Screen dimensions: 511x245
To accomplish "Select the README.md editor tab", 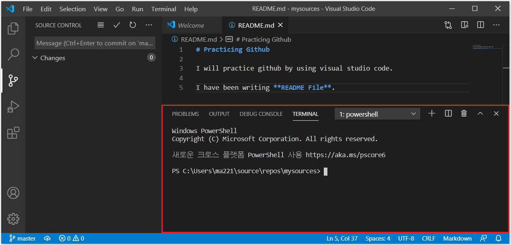I will point(255,25).
